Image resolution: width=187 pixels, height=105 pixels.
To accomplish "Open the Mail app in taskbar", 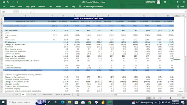I will (83, 102).
